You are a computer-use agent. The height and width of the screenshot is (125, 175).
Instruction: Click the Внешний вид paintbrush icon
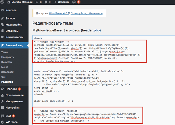click(x=2, y=45)
